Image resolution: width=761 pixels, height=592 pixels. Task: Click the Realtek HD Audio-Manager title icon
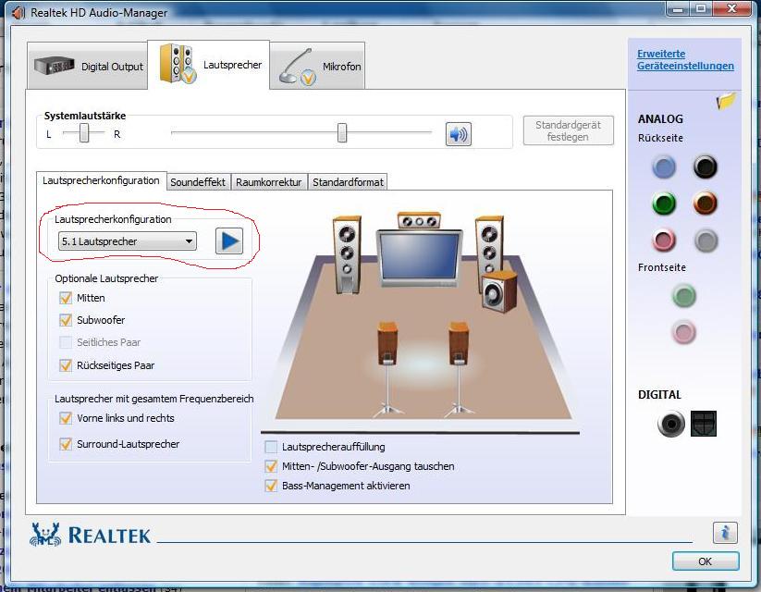coord(18,13)
